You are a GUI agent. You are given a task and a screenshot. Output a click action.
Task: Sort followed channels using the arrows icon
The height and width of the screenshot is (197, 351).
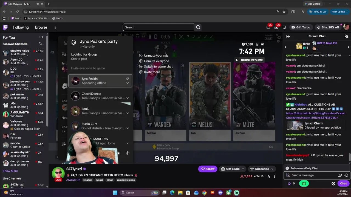[41, 44]
